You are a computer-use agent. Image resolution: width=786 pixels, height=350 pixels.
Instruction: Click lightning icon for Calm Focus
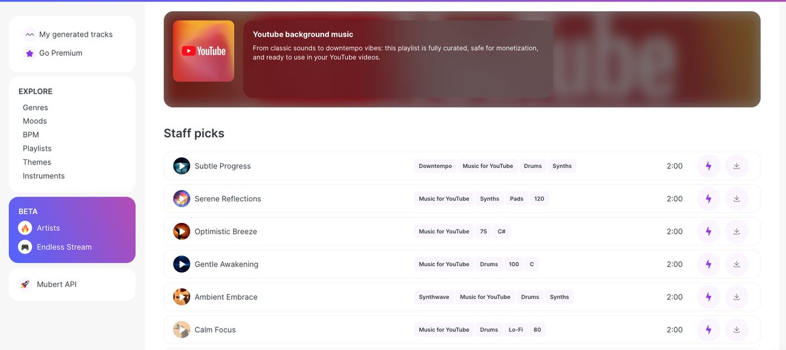pos(708,330)
